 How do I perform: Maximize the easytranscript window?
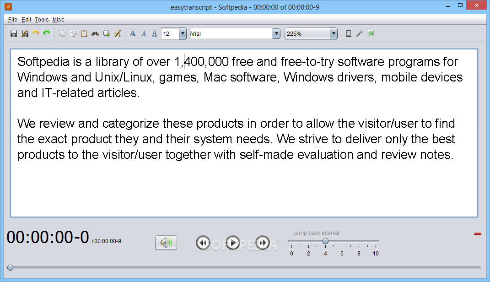point(460,5)
